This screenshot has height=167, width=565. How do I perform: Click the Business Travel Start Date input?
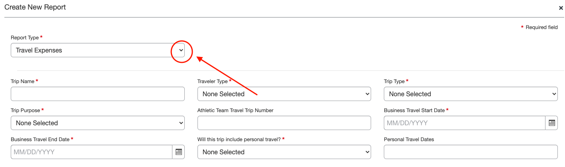point(464,123)
